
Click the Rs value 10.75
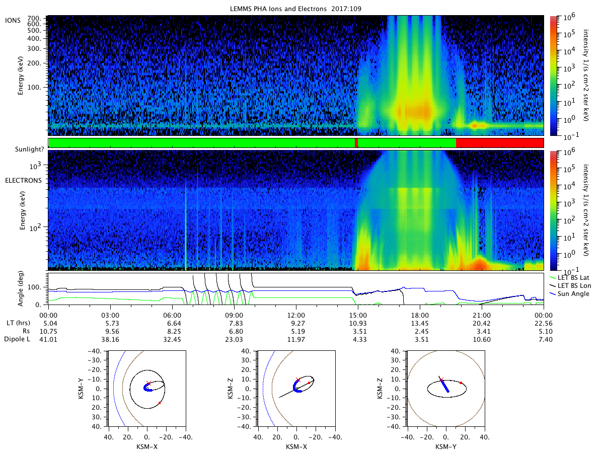[x=48, y=331]
